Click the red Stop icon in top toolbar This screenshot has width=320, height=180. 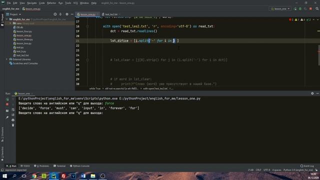pos(310,9)
